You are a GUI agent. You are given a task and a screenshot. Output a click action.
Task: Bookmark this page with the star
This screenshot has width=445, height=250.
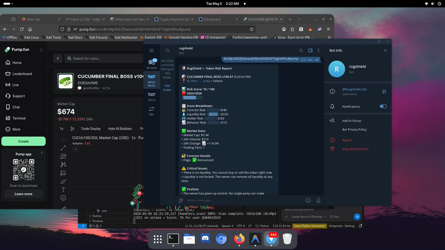pyautogui.click(x=252, y=29)
